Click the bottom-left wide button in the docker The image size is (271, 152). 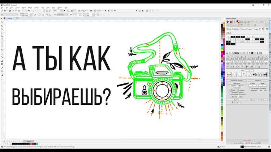(x=236, y=100)
